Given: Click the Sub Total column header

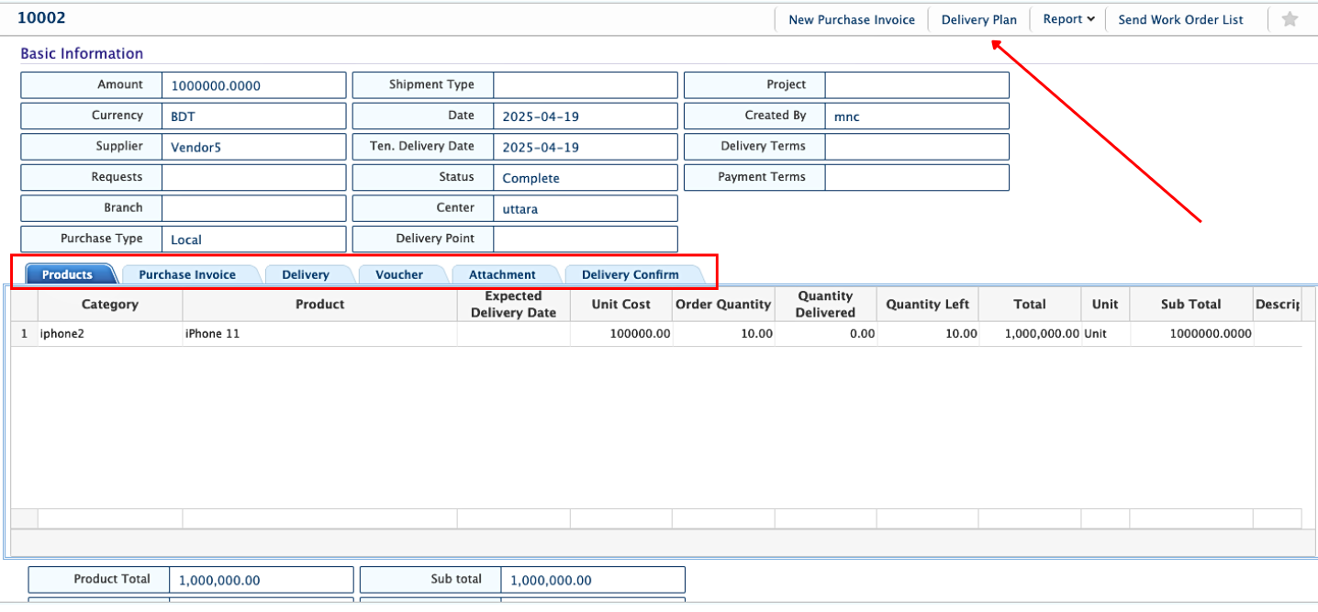Looking at the screenshot, I should click(x=1190, y=305).
